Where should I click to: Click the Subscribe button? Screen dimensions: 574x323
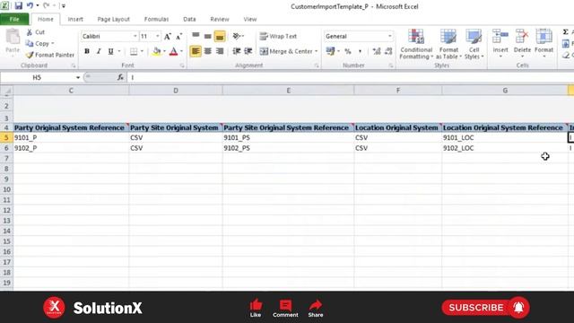pyautogui.click(x=485, y=308)
